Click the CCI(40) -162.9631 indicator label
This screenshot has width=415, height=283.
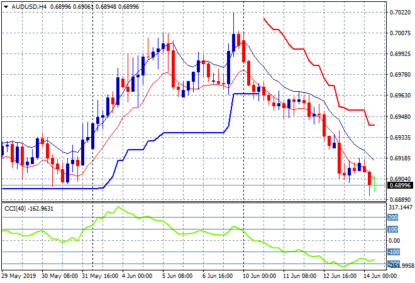point(29,209)
